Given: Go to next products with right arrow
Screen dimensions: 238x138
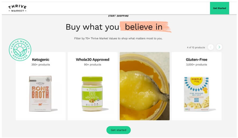Looking at the screenshot, I should [x=219, y=47].
